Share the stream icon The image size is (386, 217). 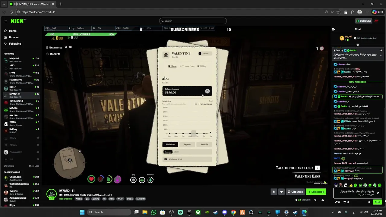tap(315, 200)
